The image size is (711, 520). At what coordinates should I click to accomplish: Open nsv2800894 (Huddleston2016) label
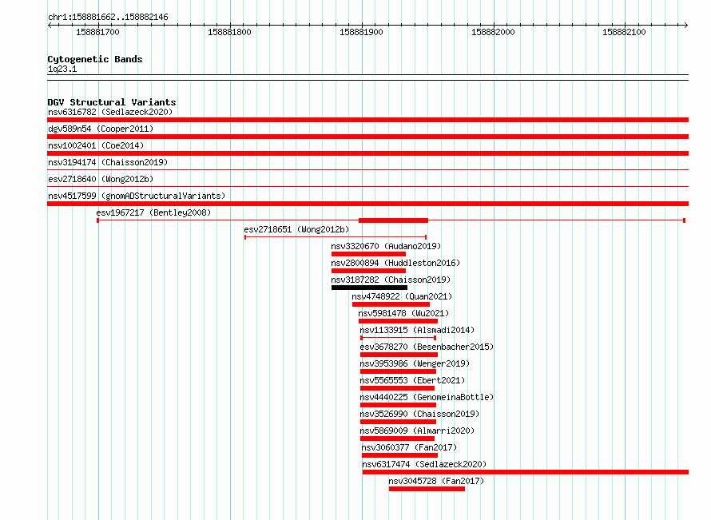395,263
